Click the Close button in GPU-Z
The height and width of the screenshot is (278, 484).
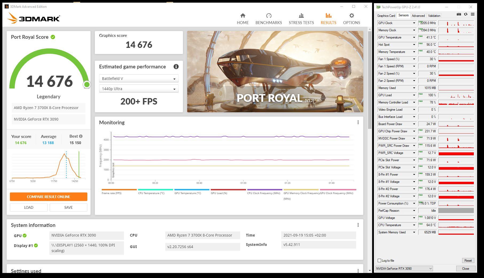466,268
